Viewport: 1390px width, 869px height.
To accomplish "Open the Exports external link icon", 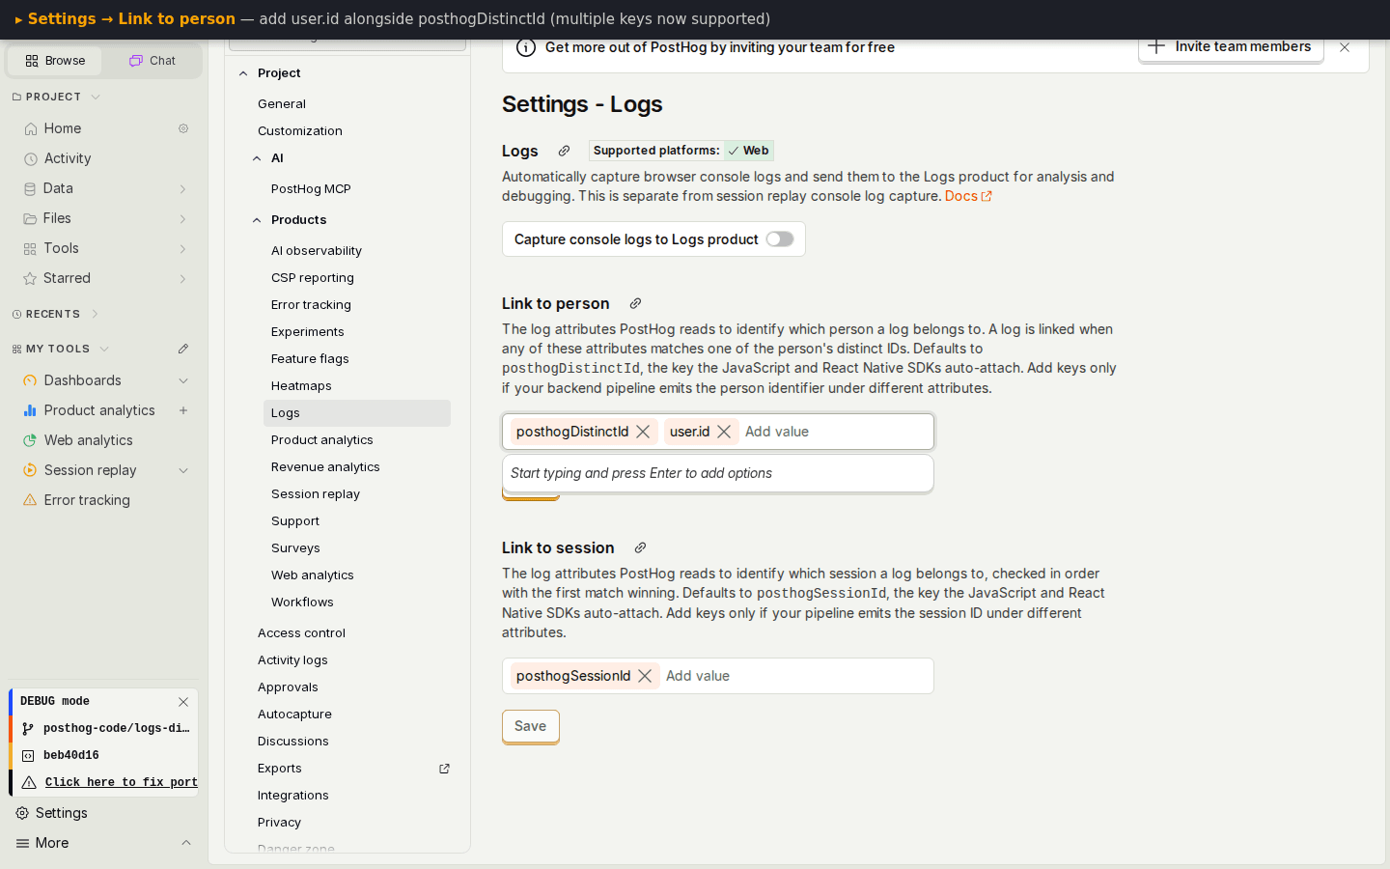I will (x=445, y=769).
